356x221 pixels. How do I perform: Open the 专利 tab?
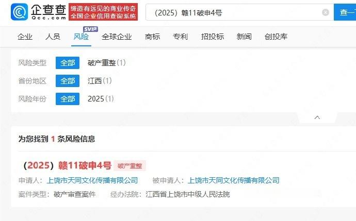(181, 37)
